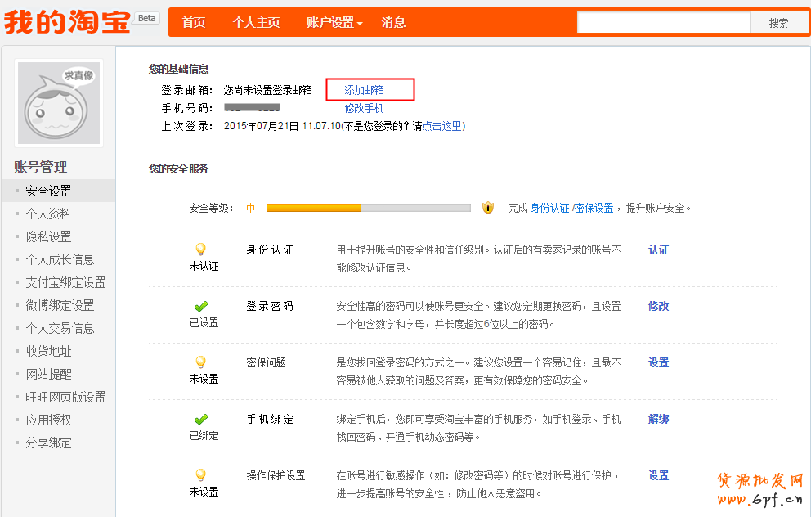Screen dimensions: 811x517
Task: Open 个人交易信息 in the sidebar
Action: tap(60, 328)
